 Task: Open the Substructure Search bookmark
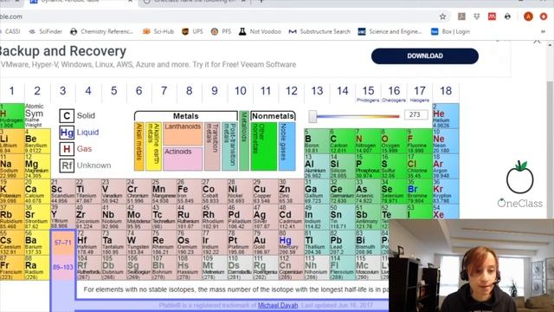[319, 31]
